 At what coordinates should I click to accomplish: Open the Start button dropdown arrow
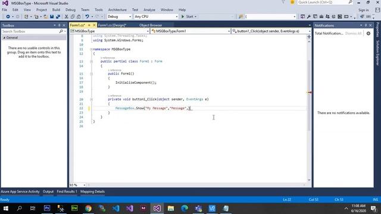pyautogui.click(x=196, y=17)
